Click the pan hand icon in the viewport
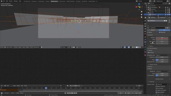The image size is (171, 96). pyautogui.click(x=142, y=14)
